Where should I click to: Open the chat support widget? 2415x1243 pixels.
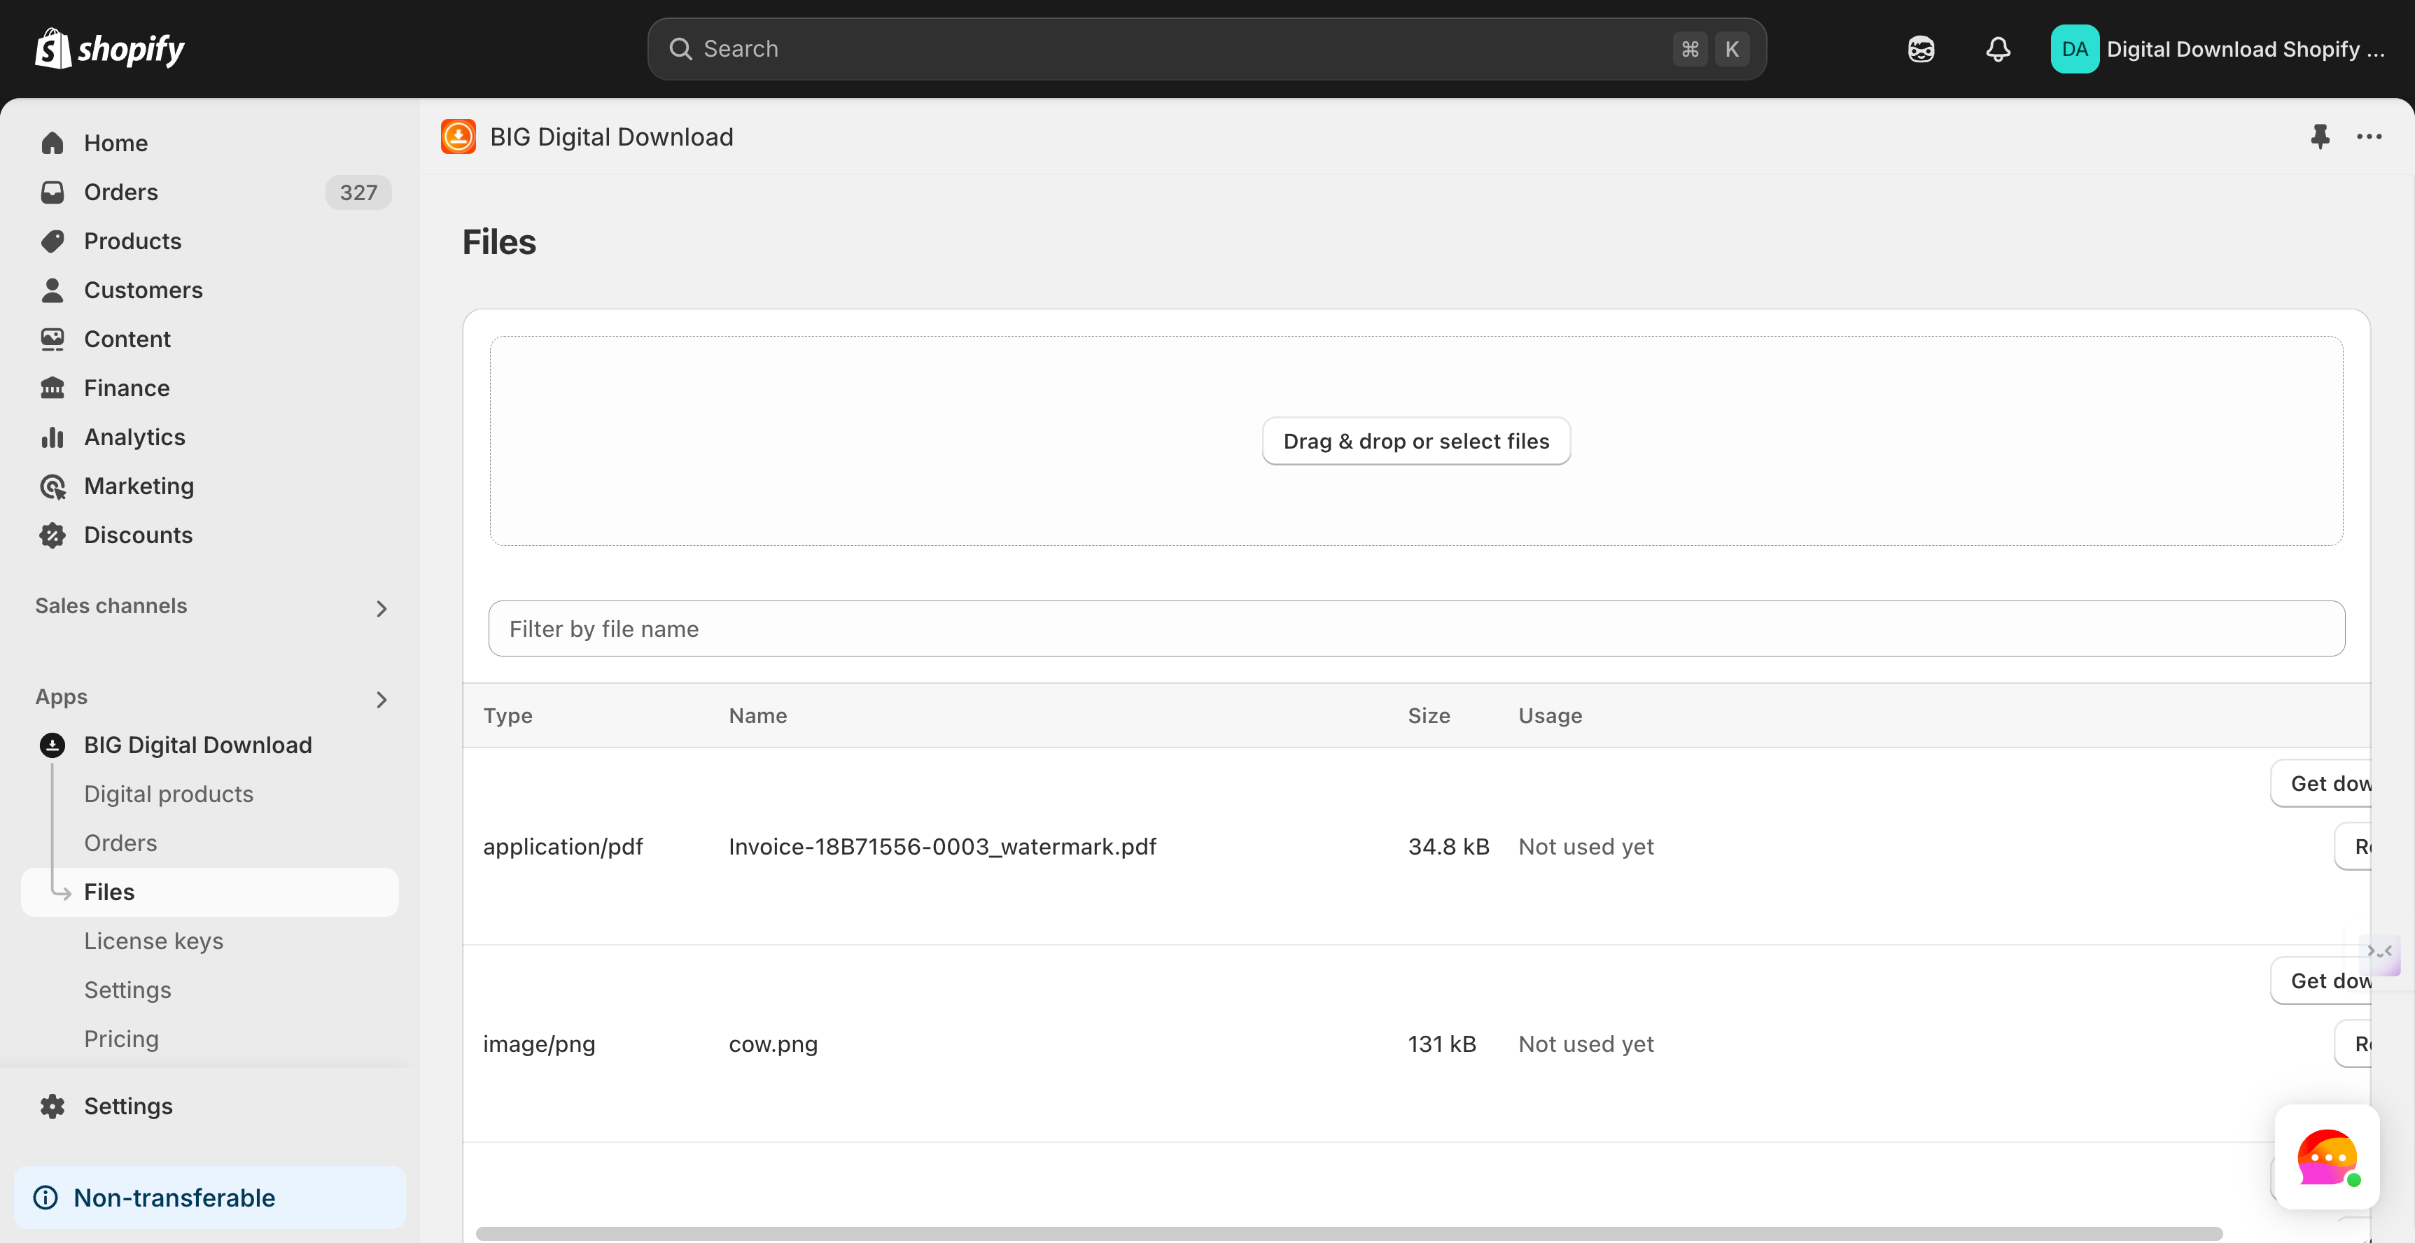2326,1157
